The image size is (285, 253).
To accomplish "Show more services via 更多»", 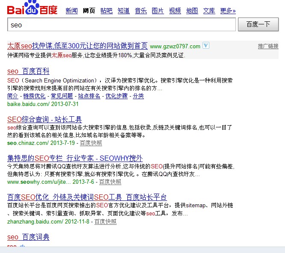I will click(x=228, y=11).
